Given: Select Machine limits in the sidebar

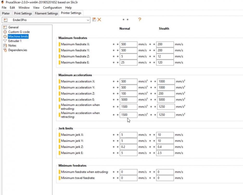Looking at the screenshot, I should point(18,36).
